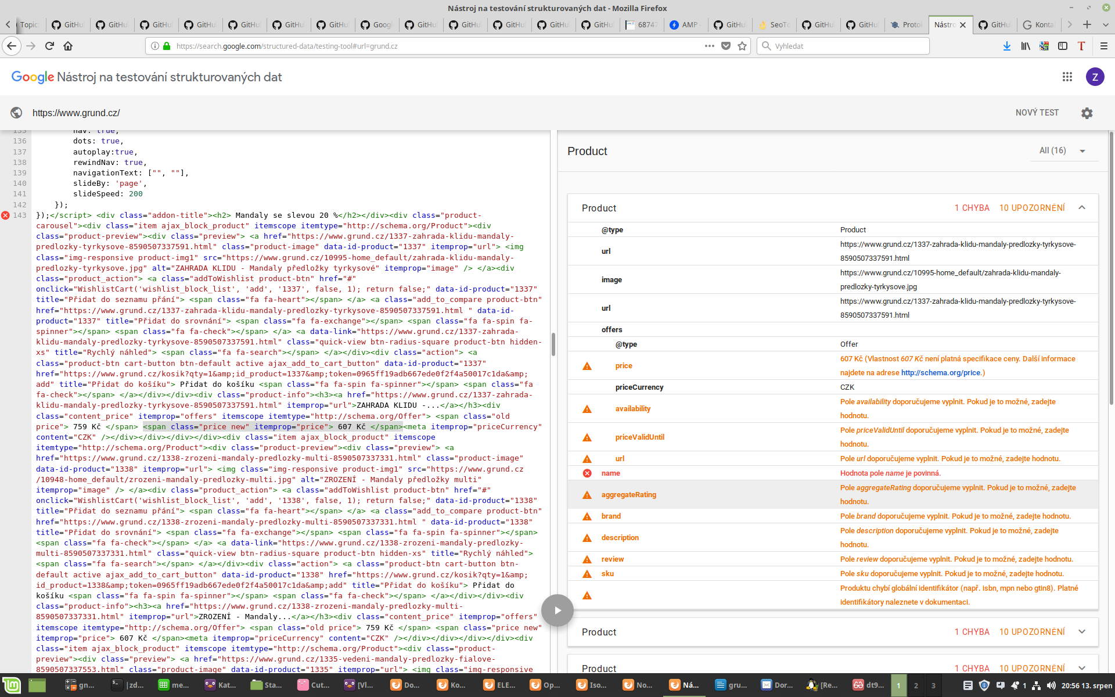1115x697 pixels.
Task: Toggle the Firefox sidebar icon
Action: click(1063, 46)
